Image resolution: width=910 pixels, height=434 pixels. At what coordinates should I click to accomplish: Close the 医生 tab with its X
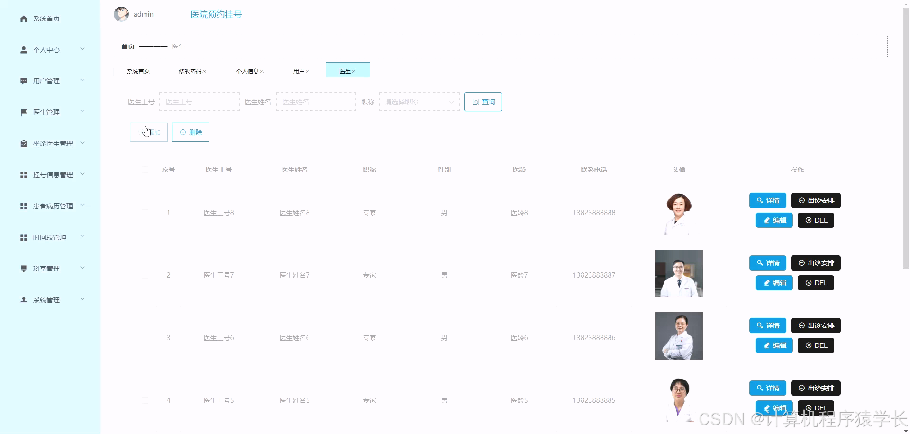(x=354, y=72)
